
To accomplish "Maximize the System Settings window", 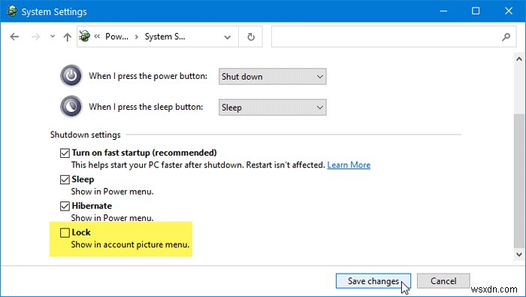I will point(476,11).
